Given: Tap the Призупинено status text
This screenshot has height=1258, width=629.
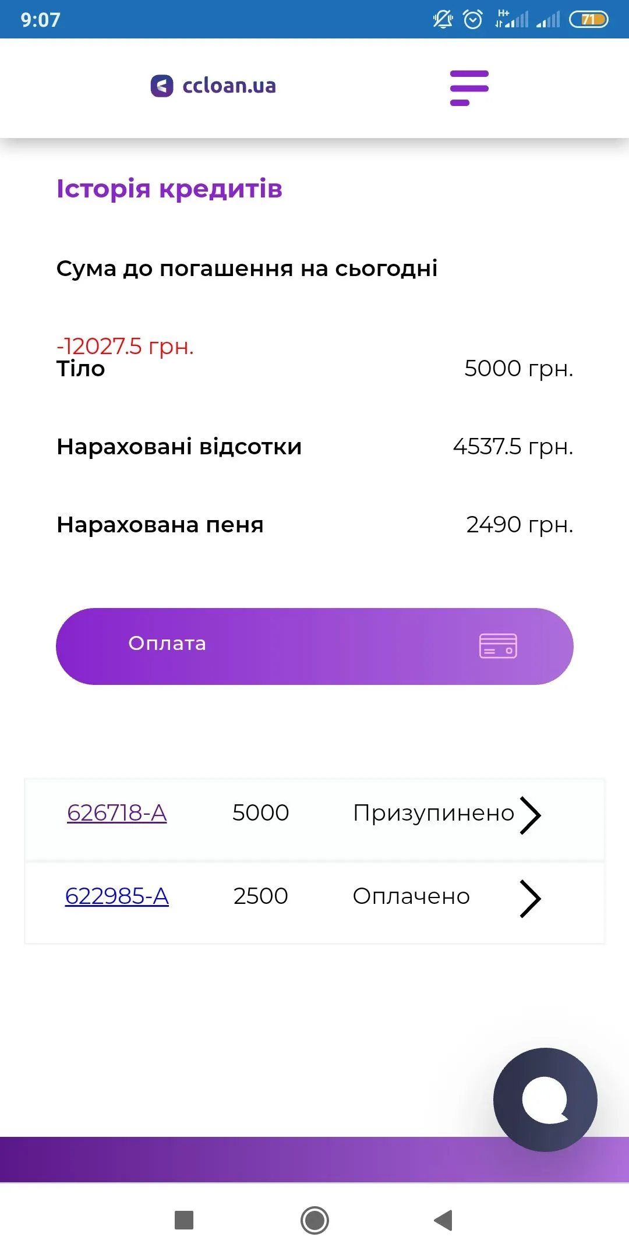Looking at the screenshot, I should pyautogui.click(x=433, y=812).
